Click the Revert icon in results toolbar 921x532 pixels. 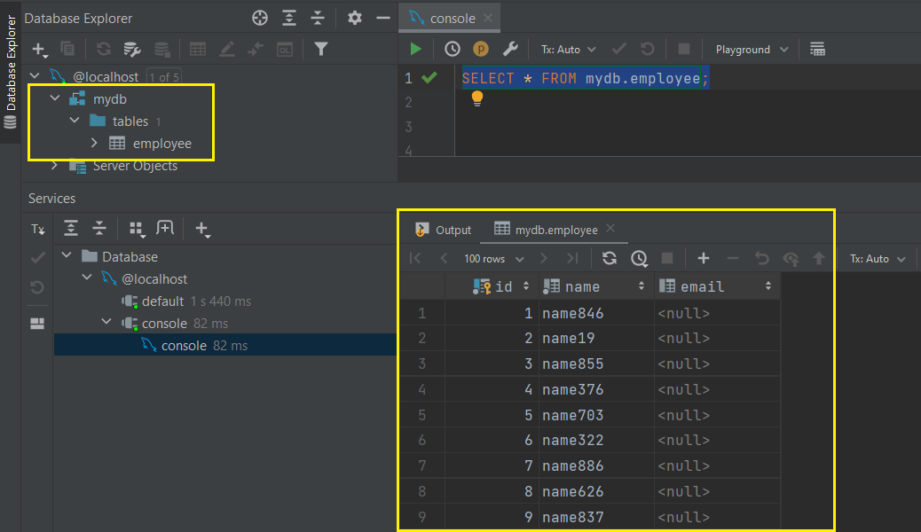tap(762, 258)
